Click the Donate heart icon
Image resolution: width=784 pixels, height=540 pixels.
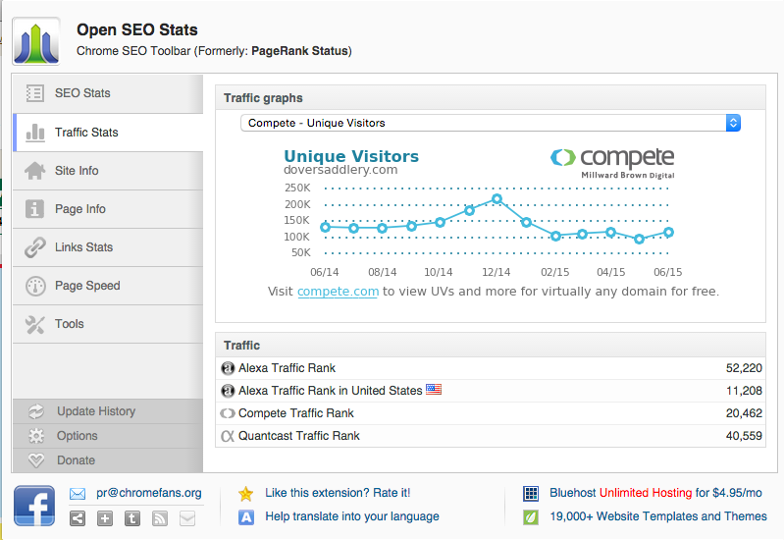pos(36,459)
